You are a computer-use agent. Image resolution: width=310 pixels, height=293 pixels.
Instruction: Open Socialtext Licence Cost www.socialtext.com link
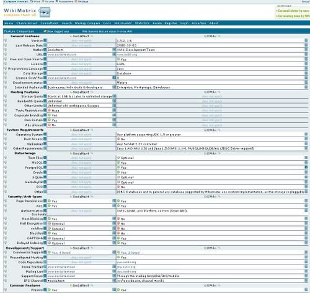pyautogui.click(x=62, y=78)
